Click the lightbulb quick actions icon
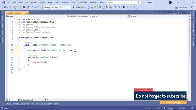 15,50
